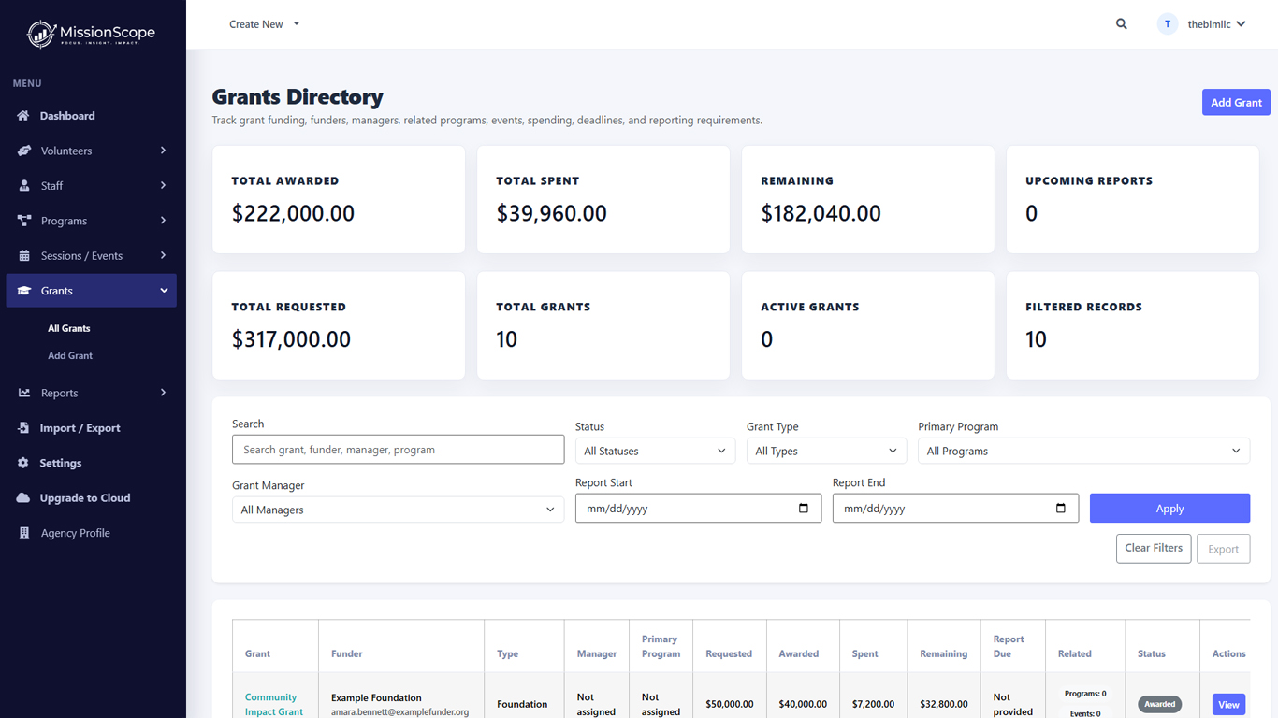Viewport: 1278px width, 718px height.
Task: Click the Reports chart icon
Action: coord(24,394)
